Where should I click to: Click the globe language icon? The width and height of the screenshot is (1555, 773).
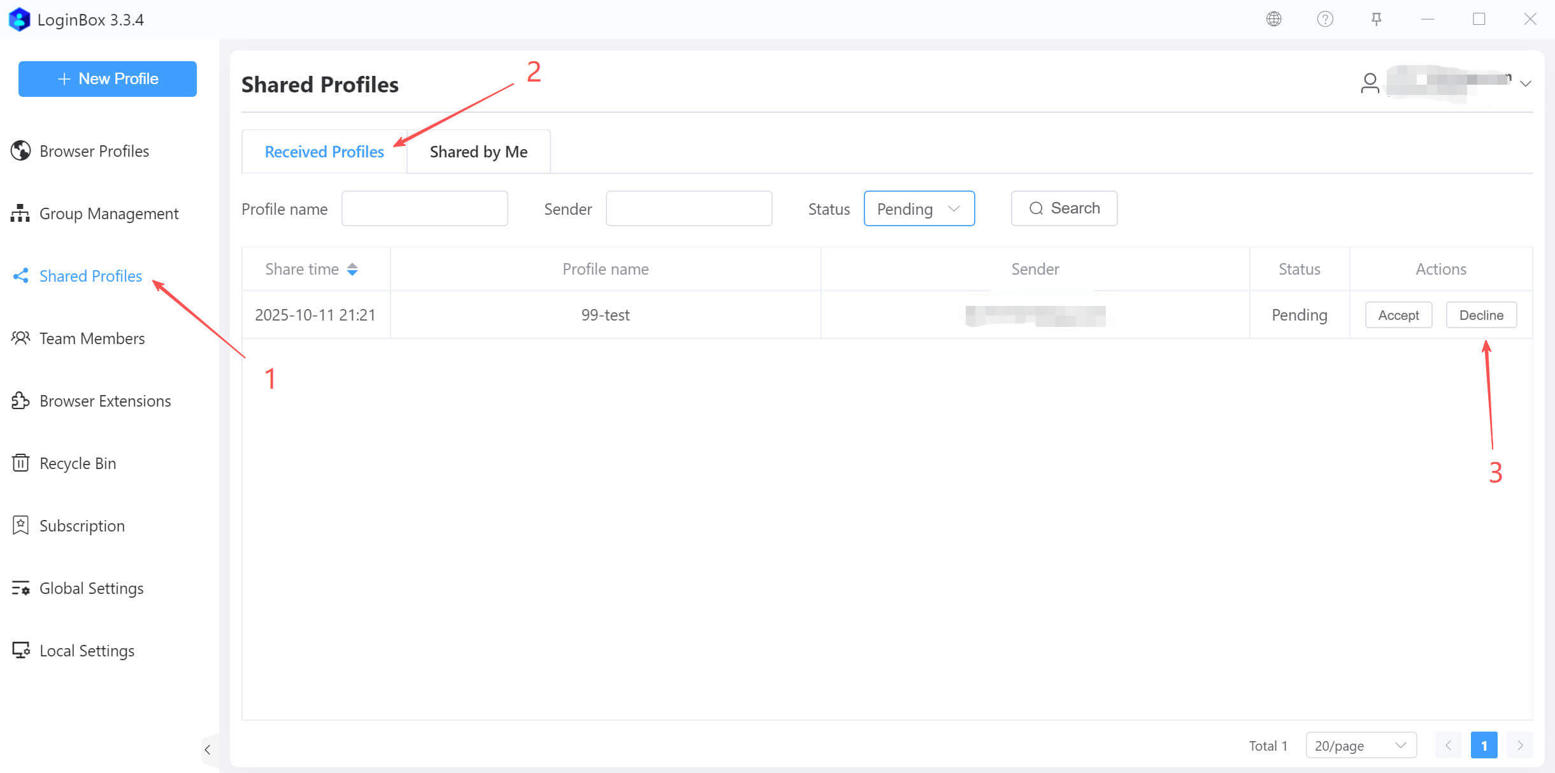pyautogui.click(x=1273, y=19)
